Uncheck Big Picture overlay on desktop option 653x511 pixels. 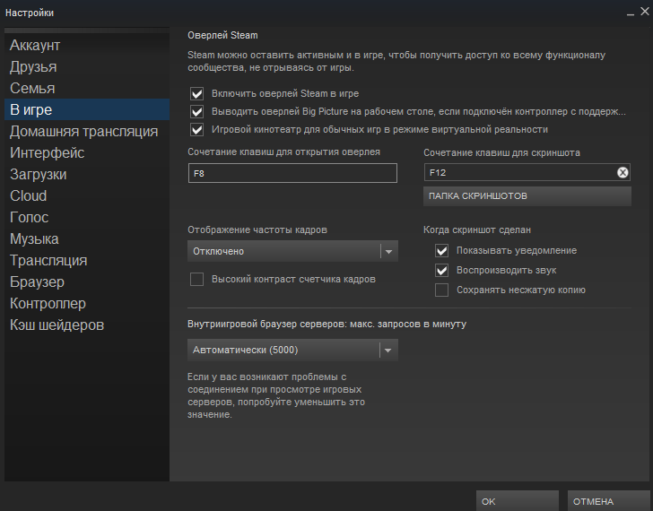[196, 111]
